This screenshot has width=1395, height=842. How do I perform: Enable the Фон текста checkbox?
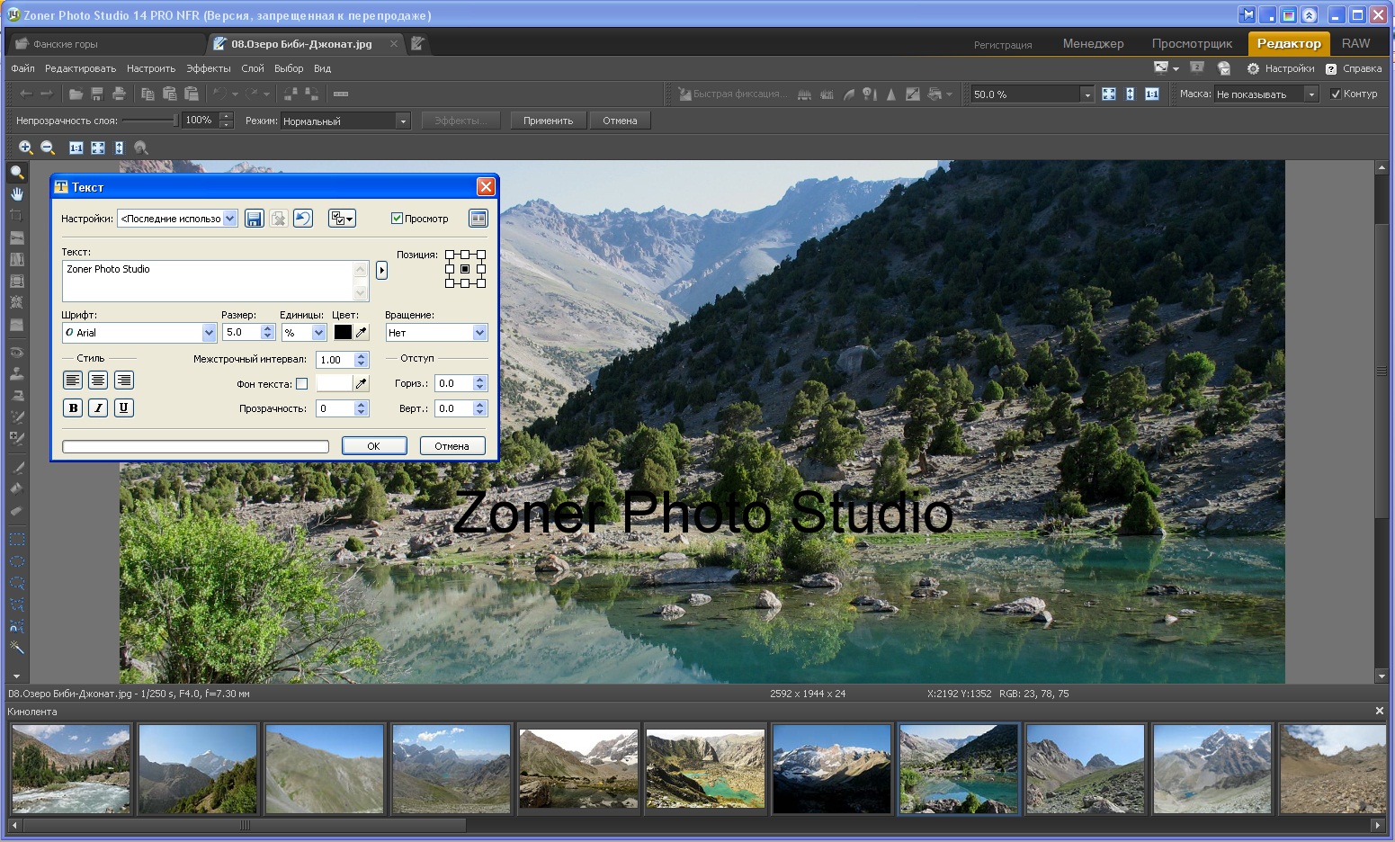coord(302,384)
